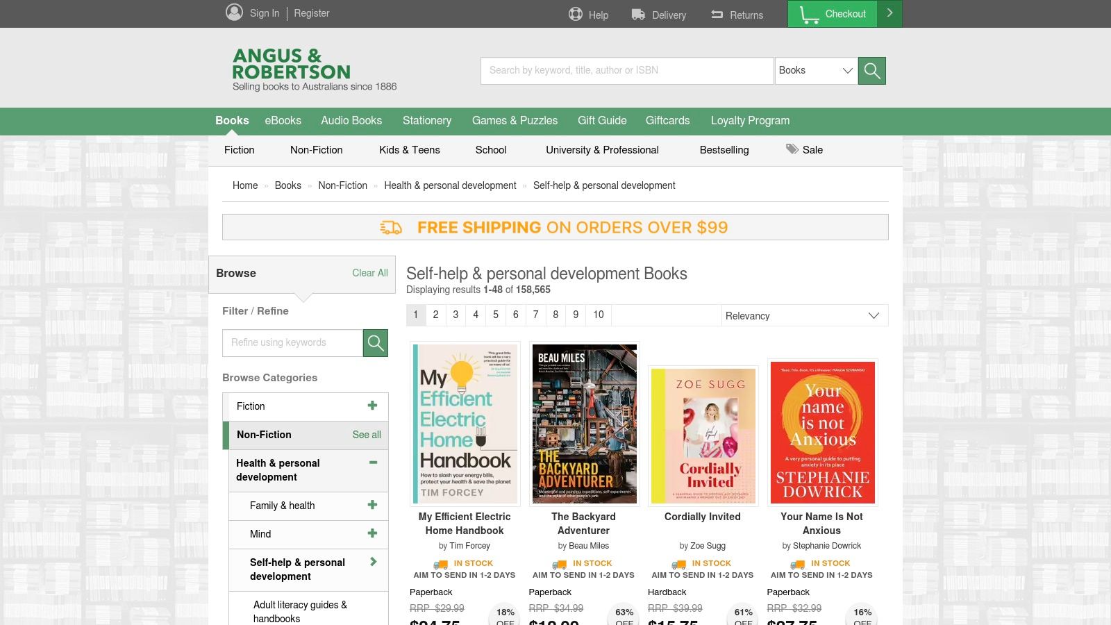Viewport: 1111px width, 625px height.
Task: Expand the Family & health subcategory
Action: coord(373,505)
